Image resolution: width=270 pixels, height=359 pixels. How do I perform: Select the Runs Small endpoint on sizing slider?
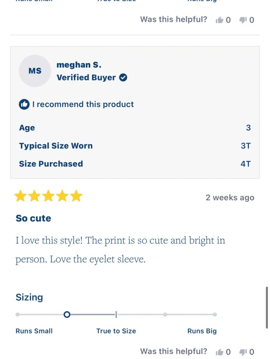[x=18, y=315]
